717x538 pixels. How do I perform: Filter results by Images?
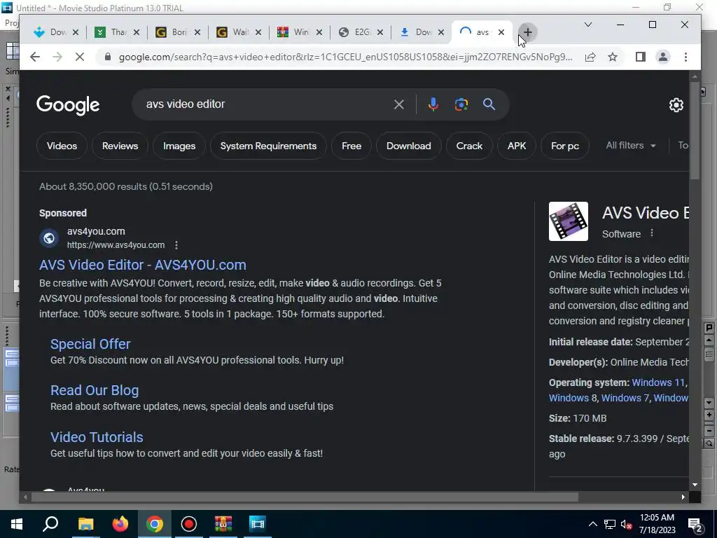click(x=179, y=146)
